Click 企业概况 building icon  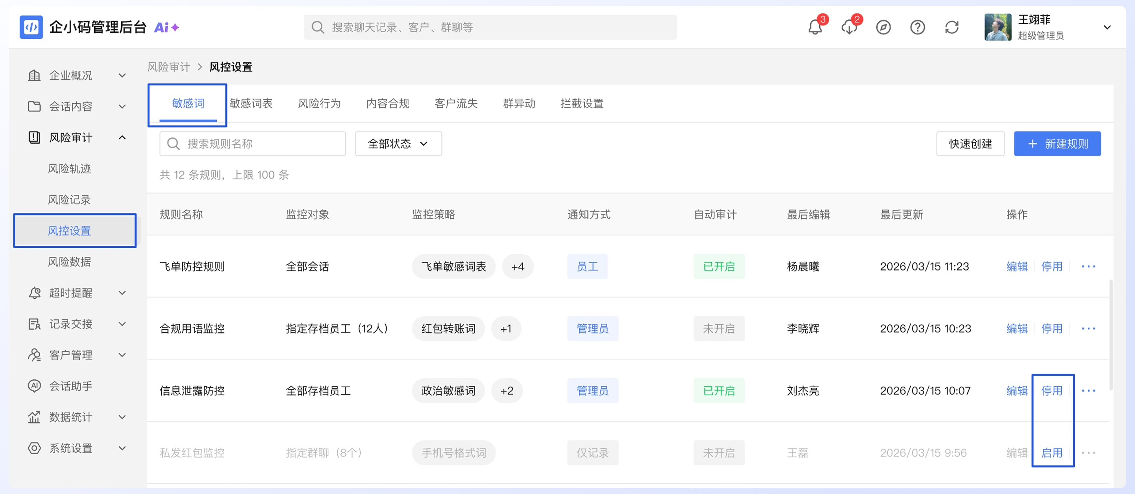(x=34, y=76)
